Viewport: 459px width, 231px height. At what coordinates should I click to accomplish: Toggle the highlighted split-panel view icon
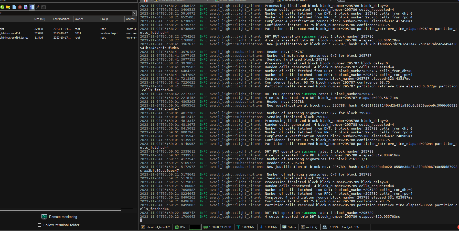click(31, 7)
